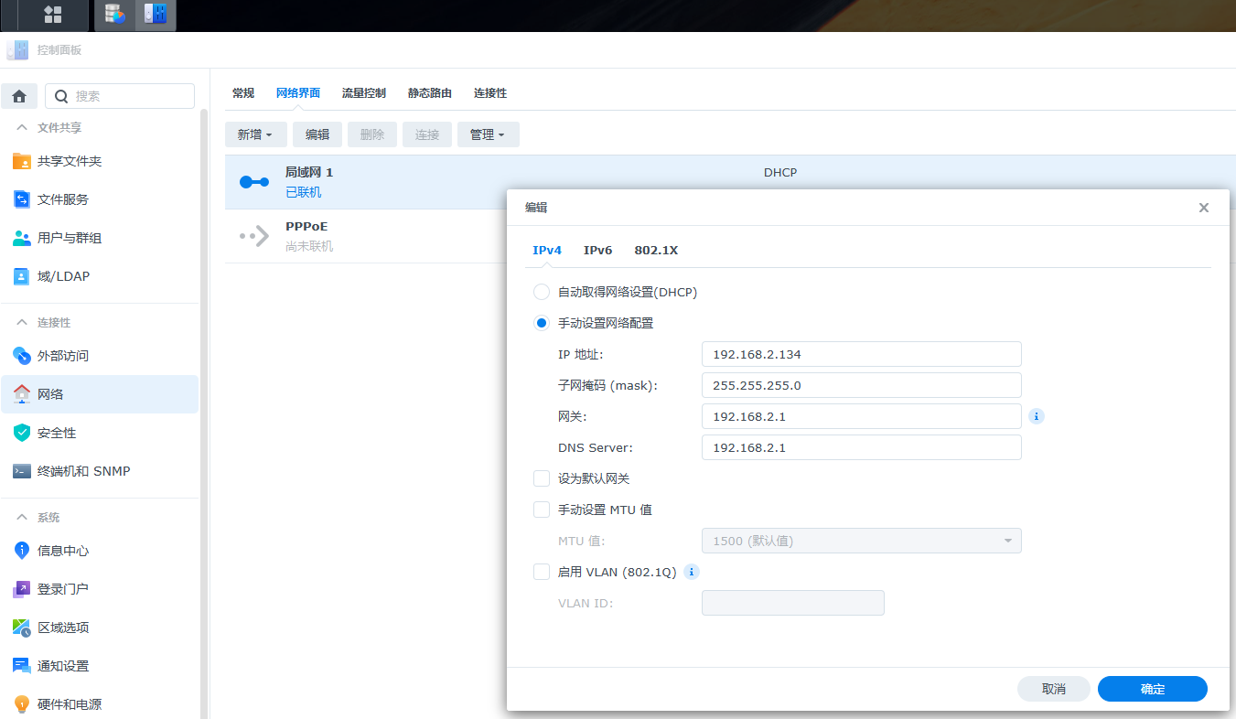The image size is (1236, 719).
Task: Switch to the 流量控制 tab
Action: point(364,93)
